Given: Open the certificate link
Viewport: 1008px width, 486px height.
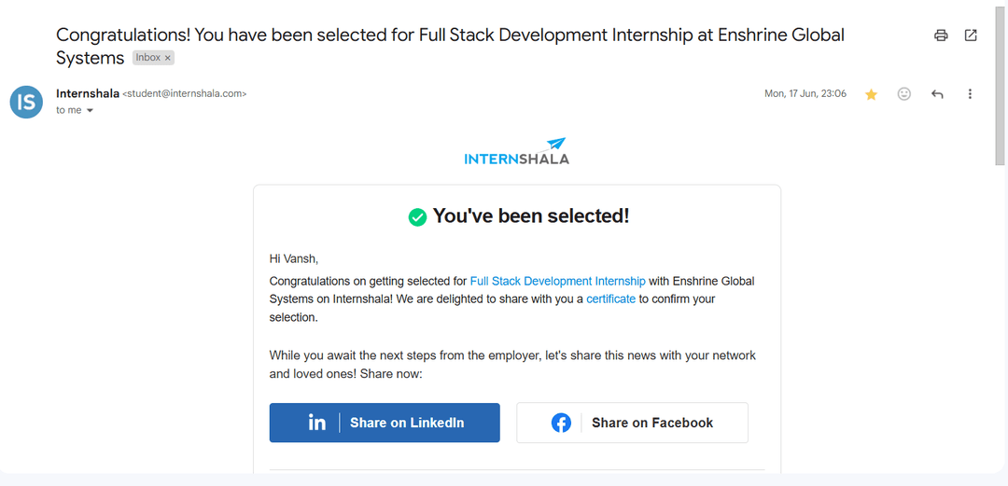Looking at the screenshot, I should (610, 299).
